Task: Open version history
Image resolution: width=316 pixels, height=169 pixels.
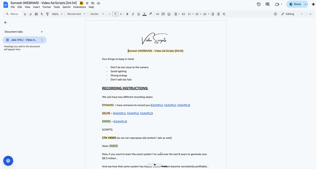Action: point(259,4)
